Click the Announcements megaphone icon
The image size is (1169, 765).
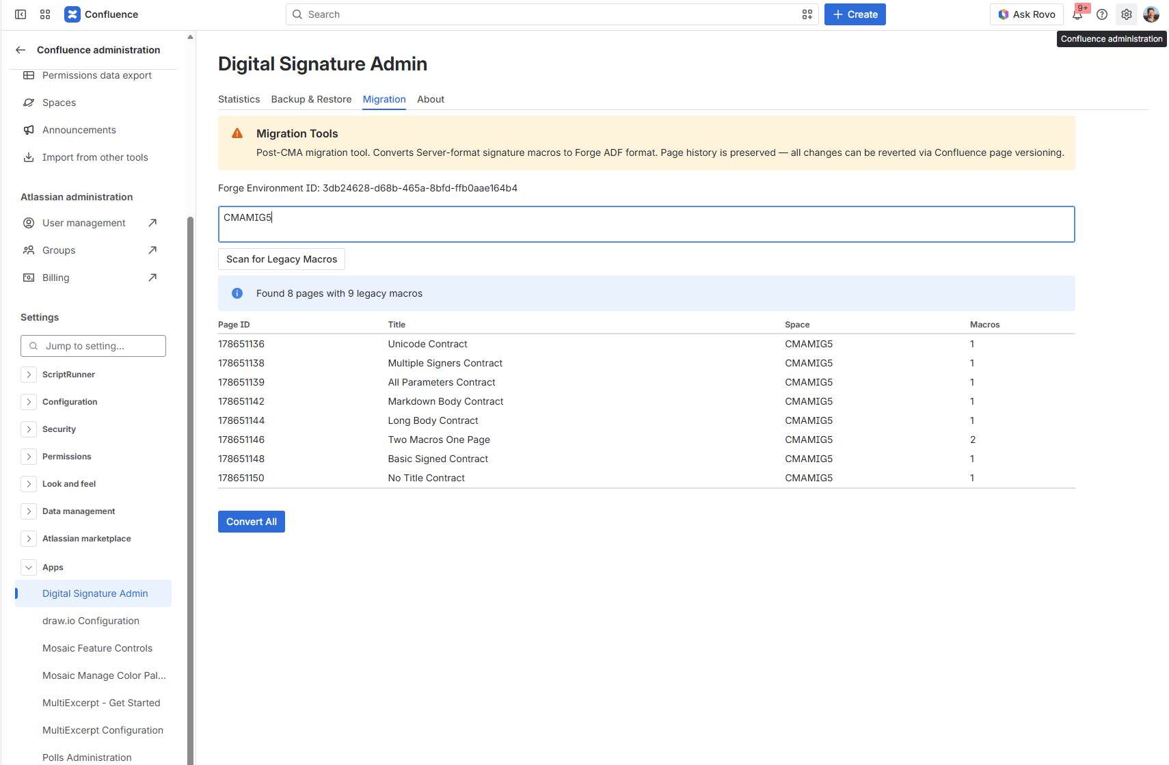point(29,130)
